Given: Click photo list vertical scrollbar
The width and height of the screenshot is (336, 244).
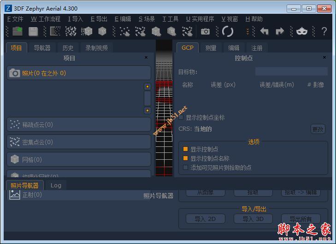Looking at the screenshot, I should [147, 99].
